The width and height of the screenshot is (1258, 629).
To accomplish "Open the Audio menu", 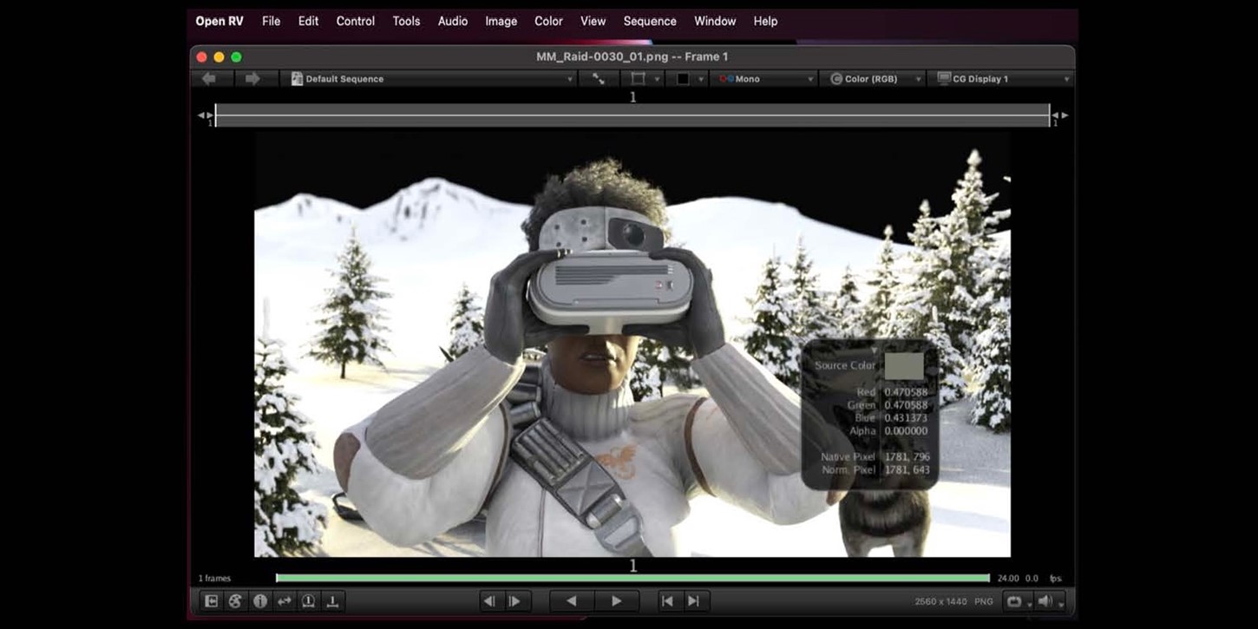I will (452, 21).
